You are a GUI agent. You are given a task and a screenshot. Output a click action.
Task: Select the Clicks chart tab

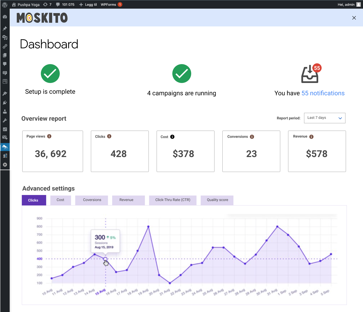tap(34, 200)
